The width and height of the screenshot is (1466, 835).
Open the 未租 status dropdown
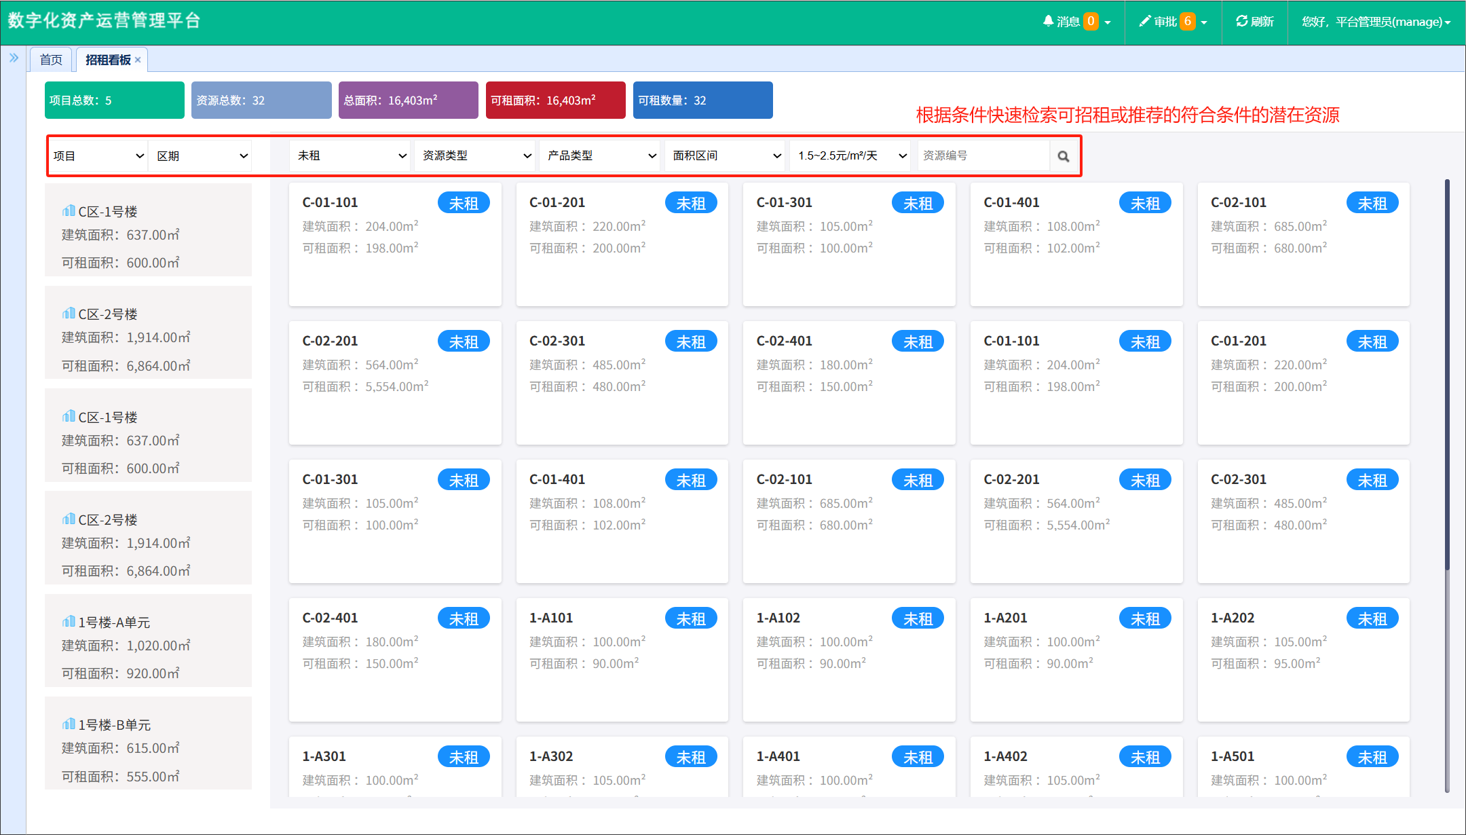[350, 155]
